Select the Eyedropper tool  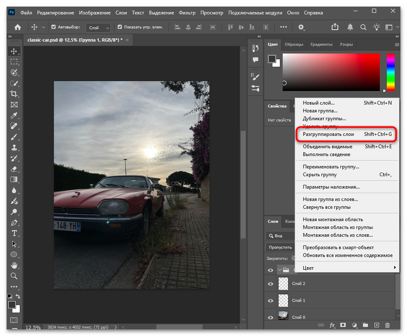click(x=14, y=115)
